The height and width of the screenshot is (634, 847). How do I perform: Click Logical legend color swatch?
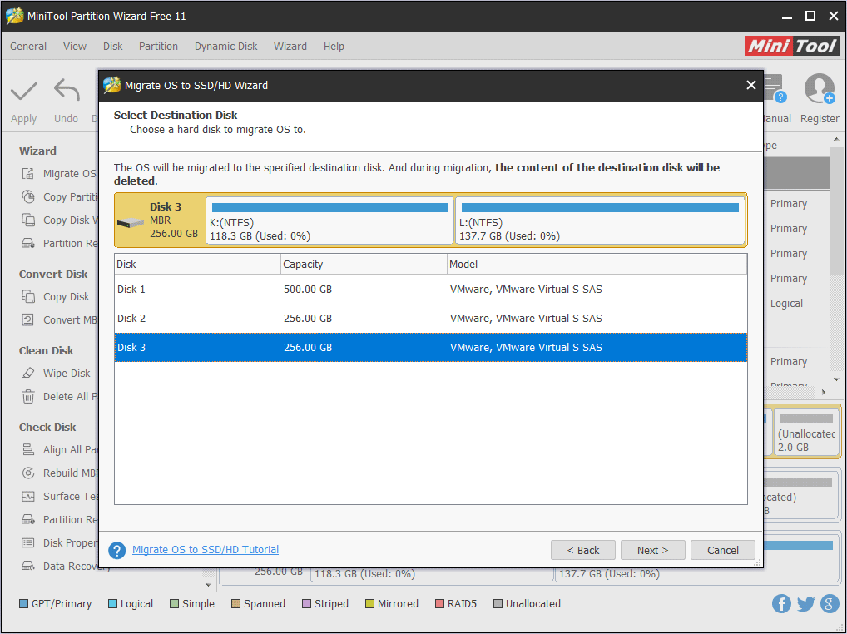(112, 604)
